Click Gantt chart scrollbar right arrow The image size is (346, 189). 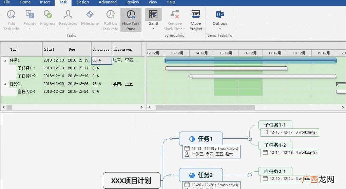point(343,107)
